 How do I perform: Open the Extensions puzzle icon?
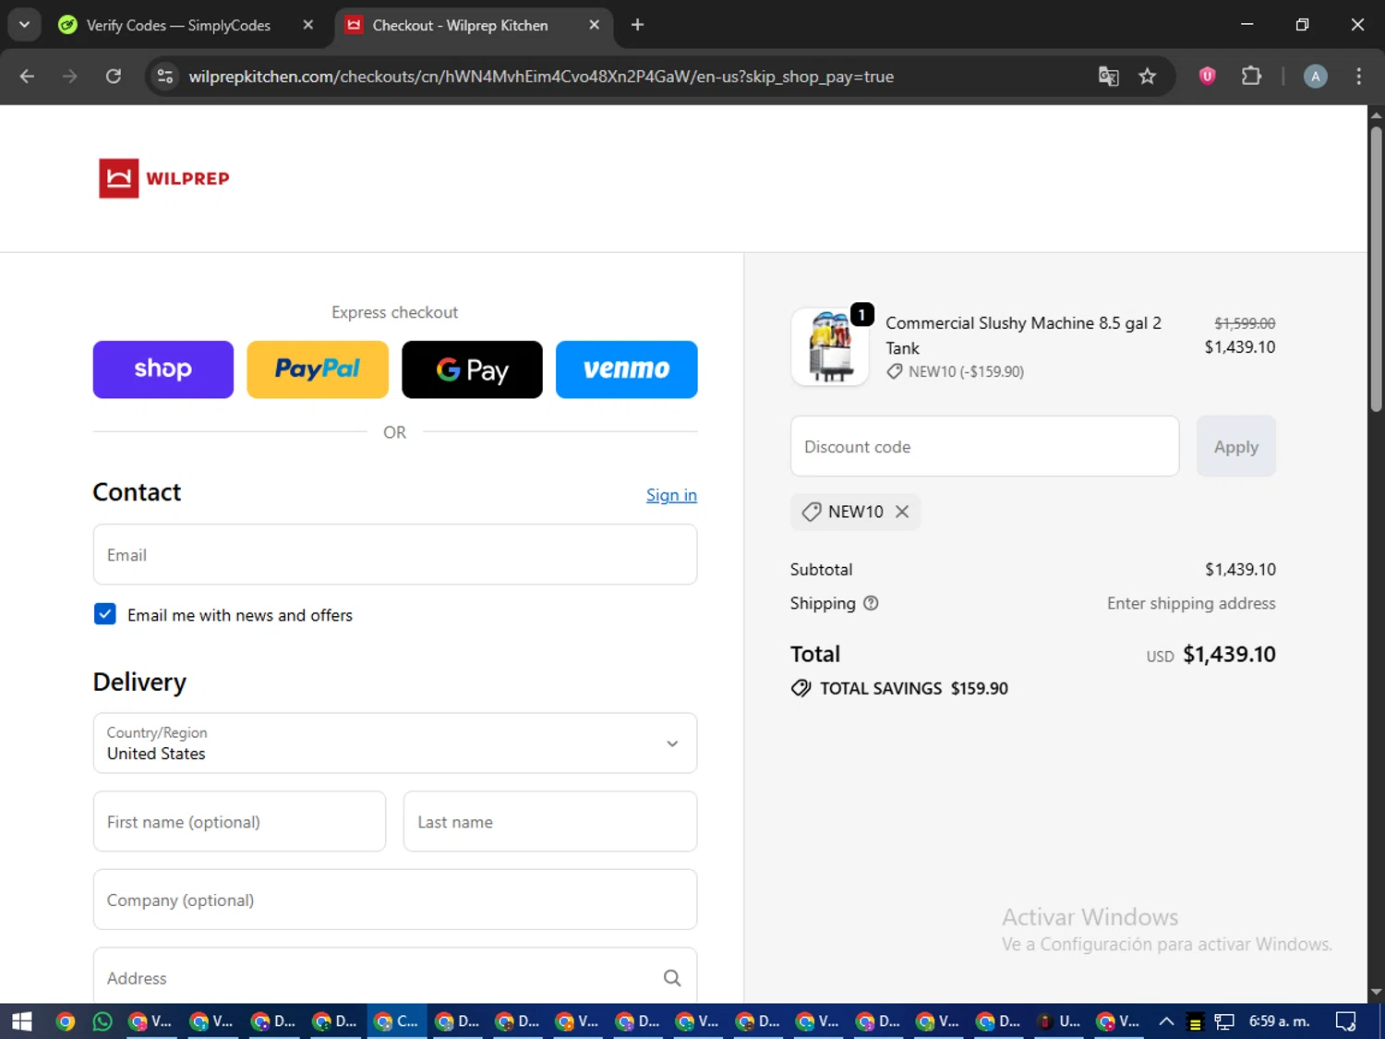pyautogui.click(x=1251, y=77)
